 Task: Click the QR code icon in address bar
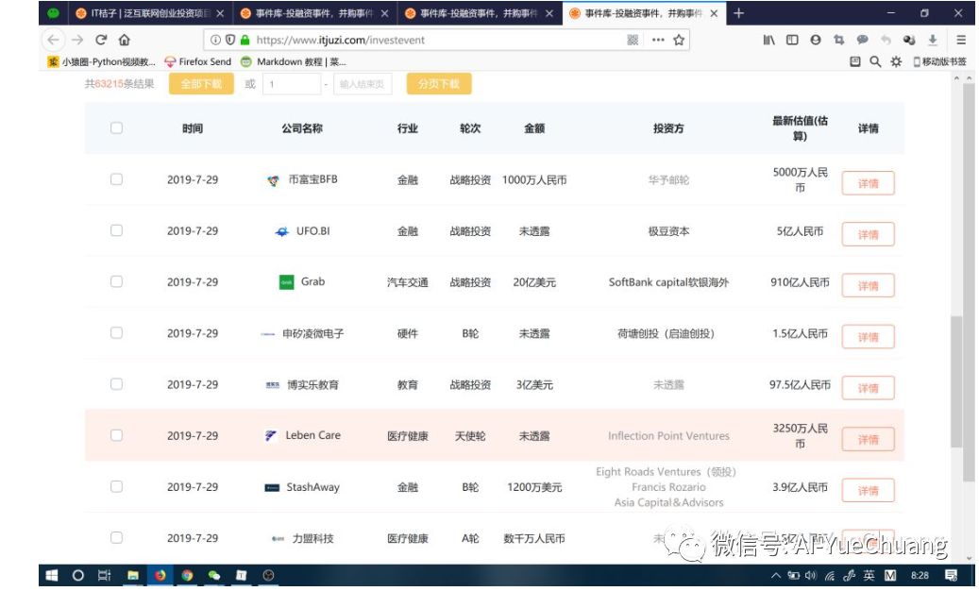tap(633, 40)
